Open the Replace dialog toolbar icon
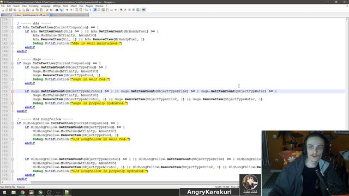This screenshot has width=349, height=196. tap(61, 10)
